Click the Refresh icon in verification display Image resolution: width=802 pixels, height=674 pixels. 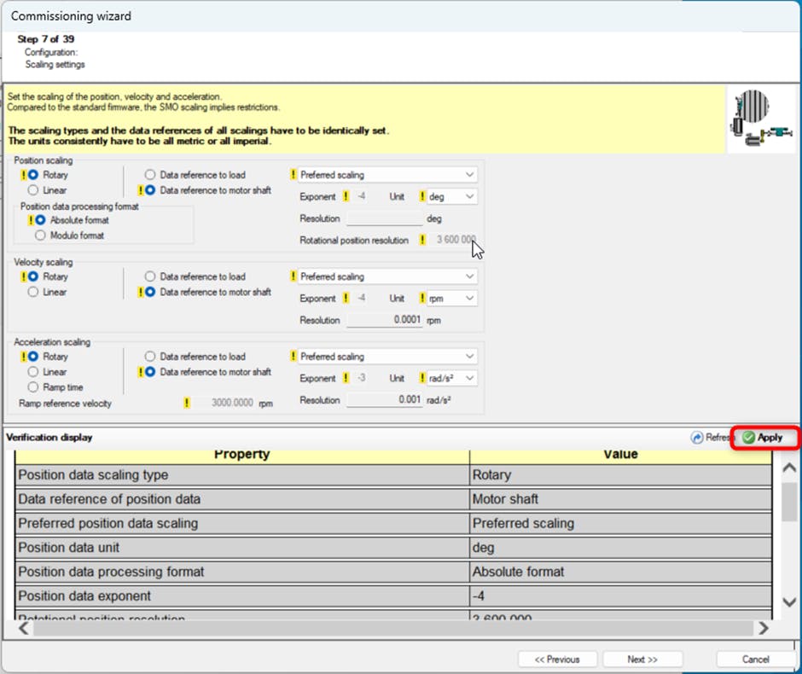pyautogui.click(x=697, y=438)
